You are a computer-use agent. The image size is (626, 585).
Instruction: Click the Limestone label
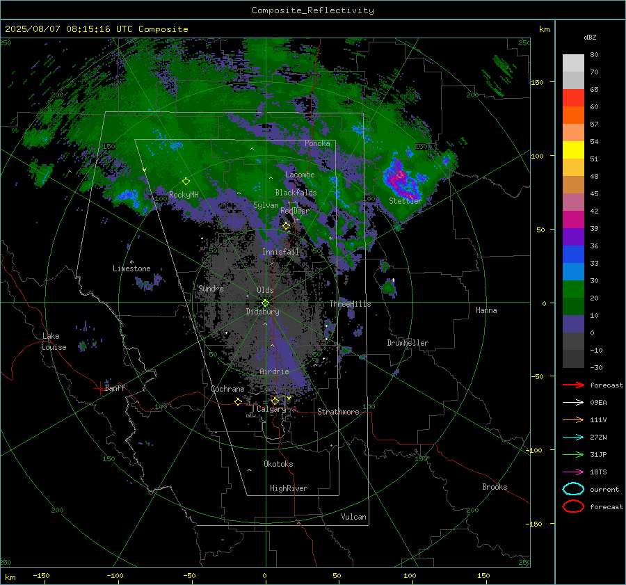click(131, 269)
